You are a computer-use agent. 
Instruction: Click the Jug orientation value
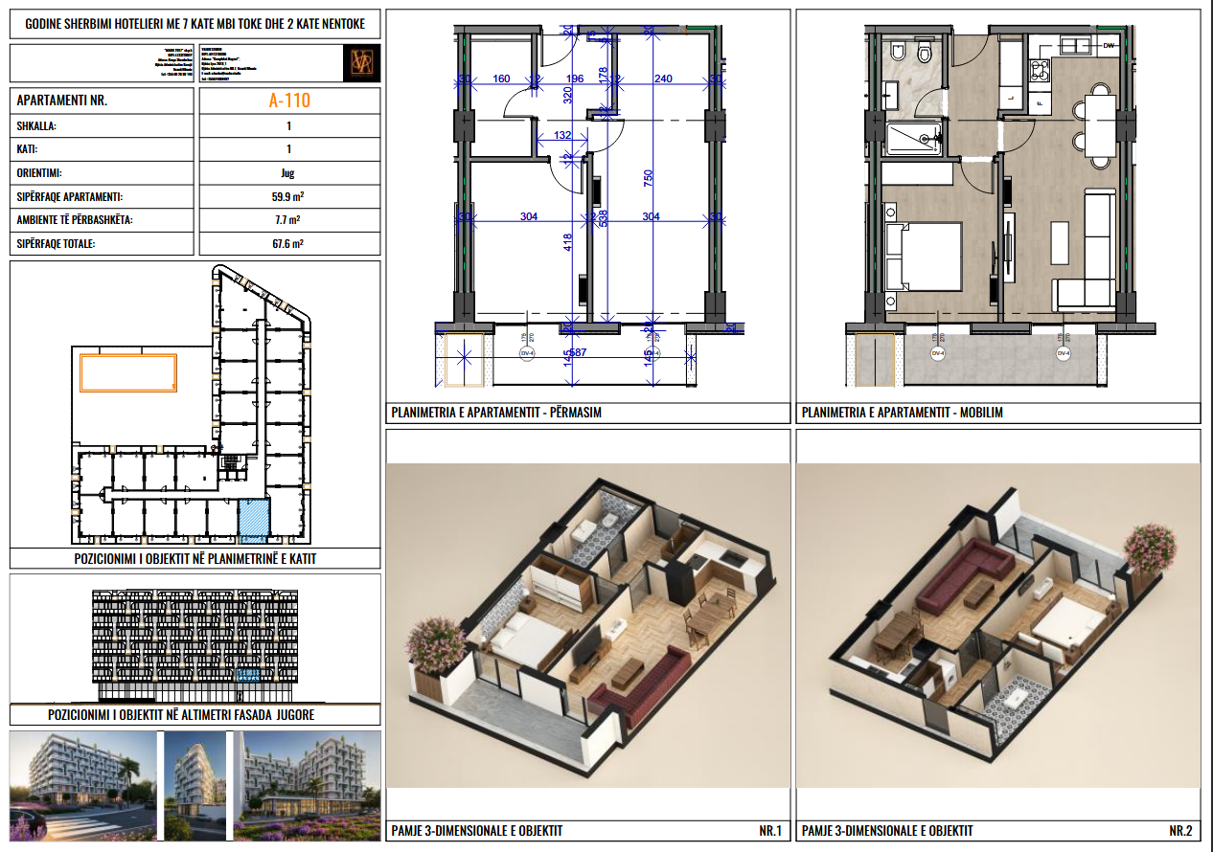coord(288,173)
